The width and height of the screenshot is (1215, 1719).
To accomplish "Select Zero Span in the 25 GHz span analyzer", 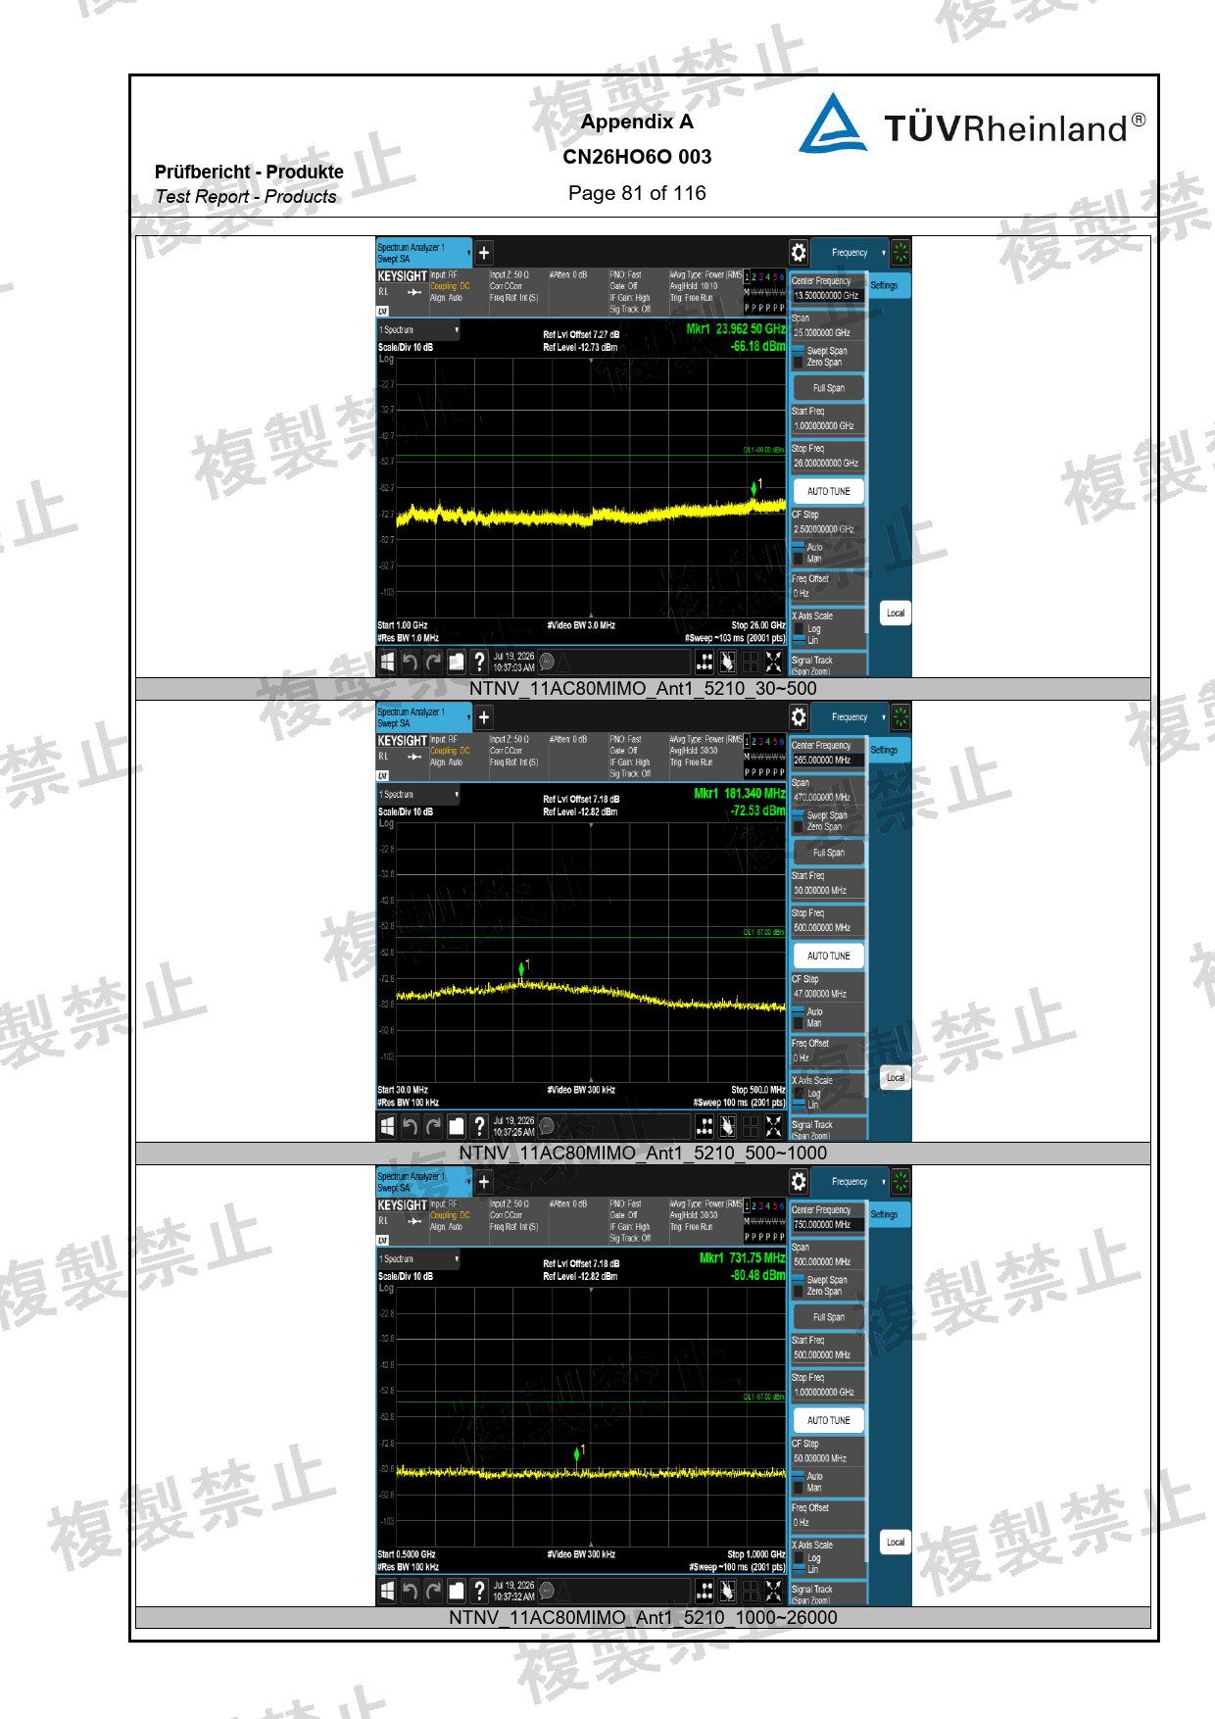I will click(x=817, y=363).
